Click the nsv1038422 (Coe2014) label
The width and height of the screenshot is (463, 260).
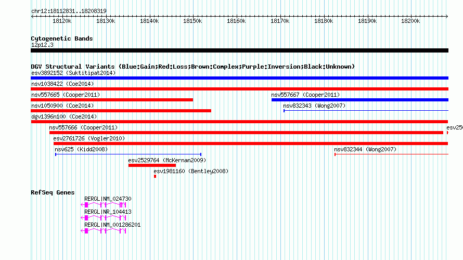point(62,84)
